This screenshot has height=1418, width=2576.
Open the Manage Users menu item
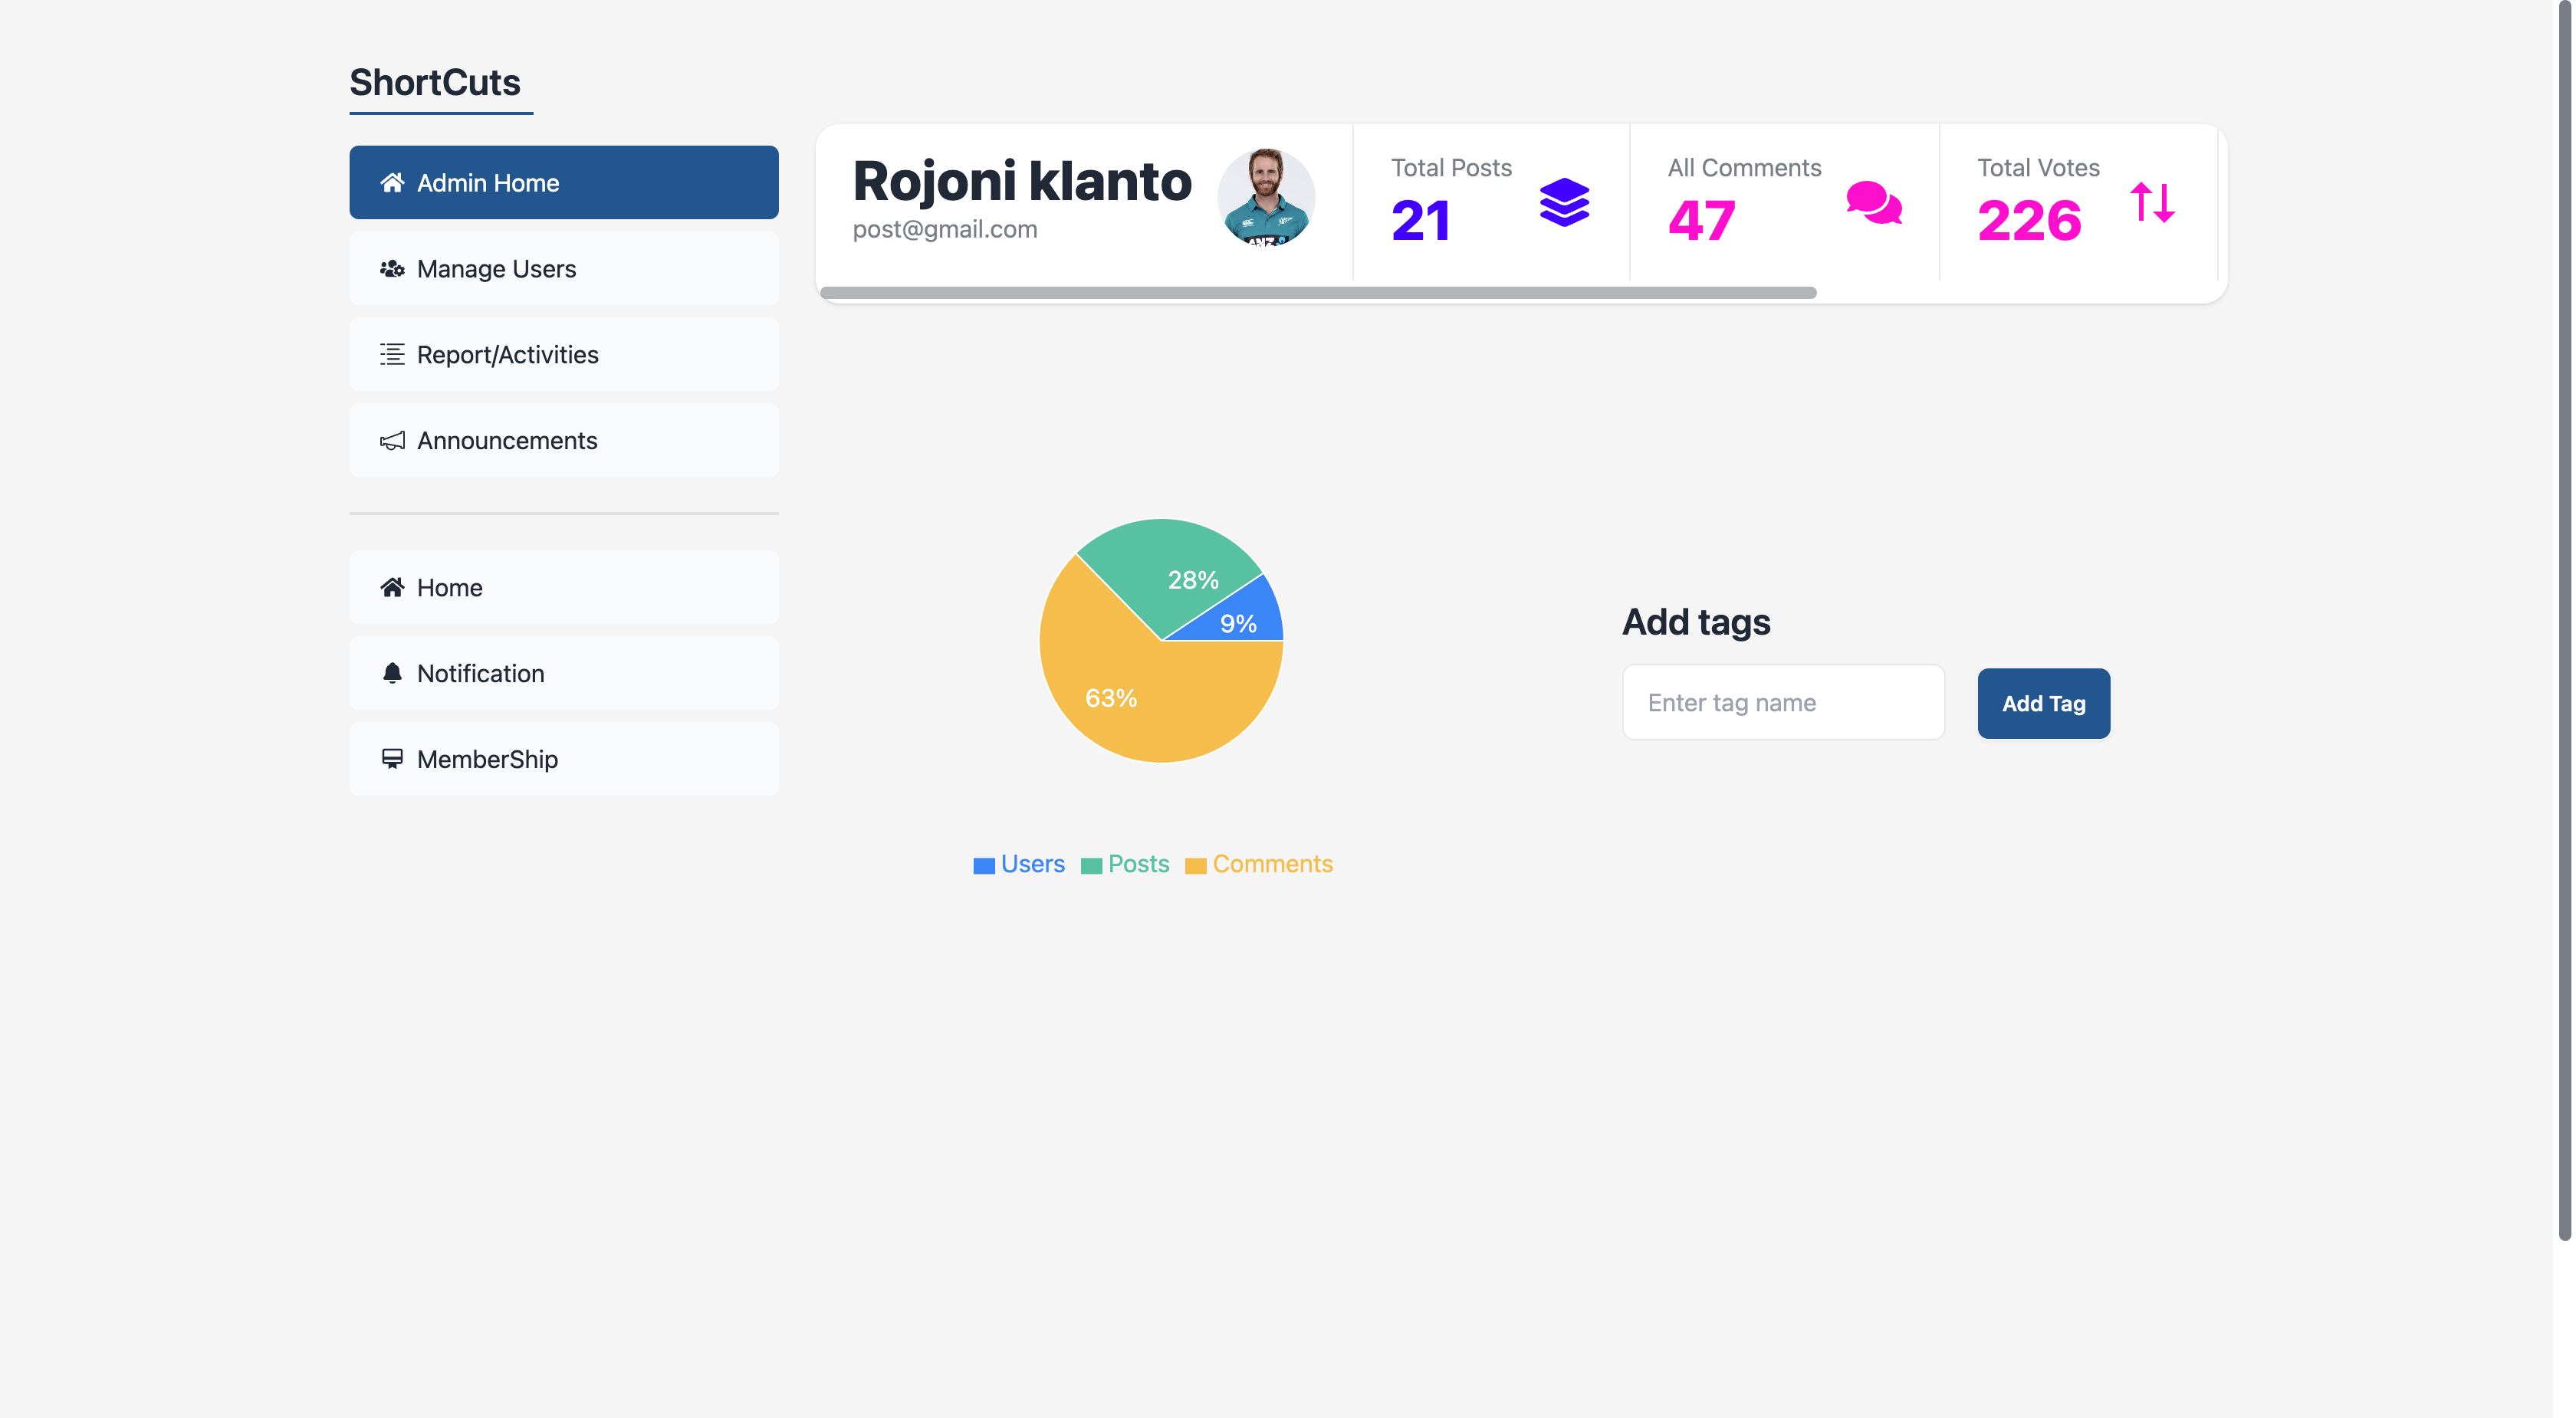(x=564, y=269)
